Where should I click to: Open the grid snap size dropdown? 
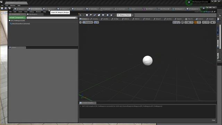click(192, 22)
